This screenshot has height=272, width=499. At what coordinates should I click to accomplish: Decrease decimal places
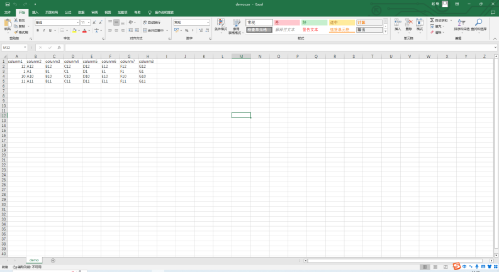[x=207, y=31]
